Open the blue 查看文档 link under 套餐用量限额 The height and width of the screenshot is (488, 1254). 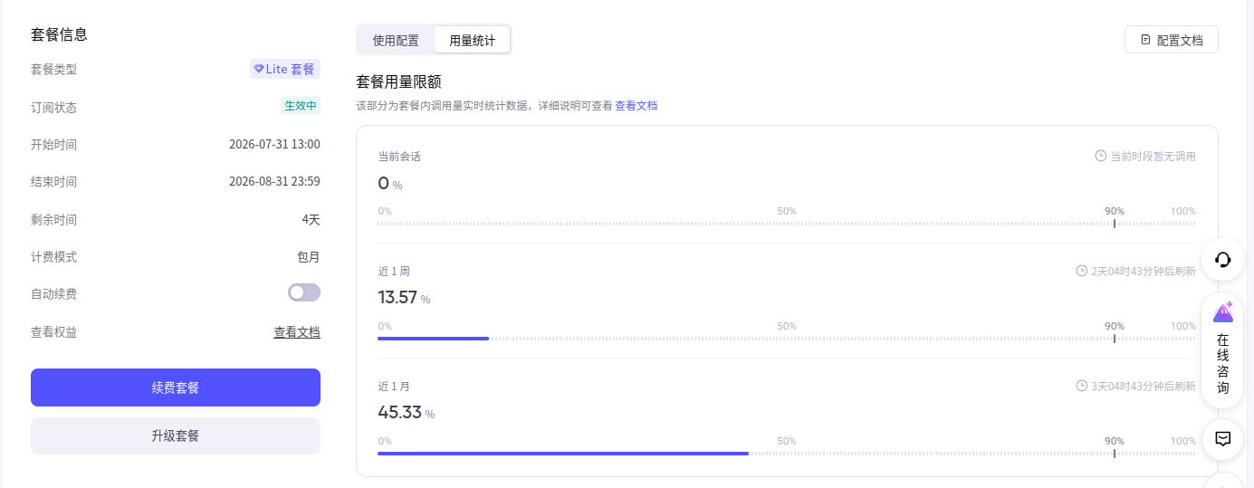(636, 105)
